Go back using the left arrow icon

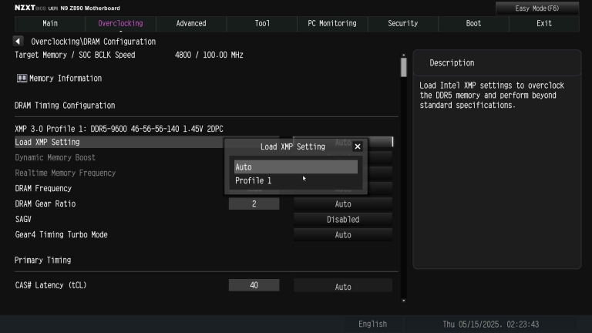tap(18, 41)
